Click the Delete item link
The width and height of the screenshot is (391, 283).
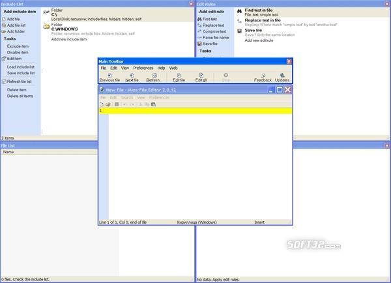17,90
